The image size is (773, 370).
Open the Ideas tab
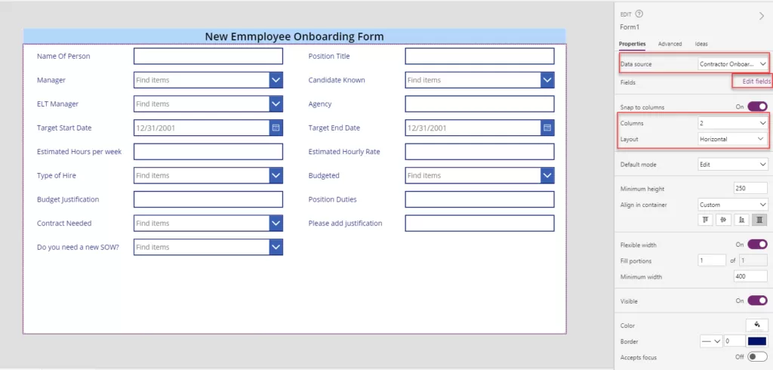pos(701,44)
